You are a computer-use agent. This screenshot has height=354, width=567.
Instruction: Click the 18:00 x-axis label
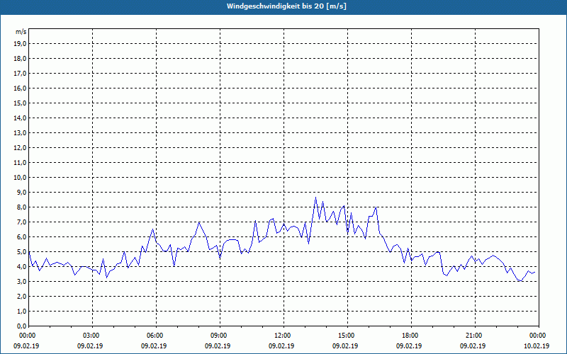(x=411, y=336)
